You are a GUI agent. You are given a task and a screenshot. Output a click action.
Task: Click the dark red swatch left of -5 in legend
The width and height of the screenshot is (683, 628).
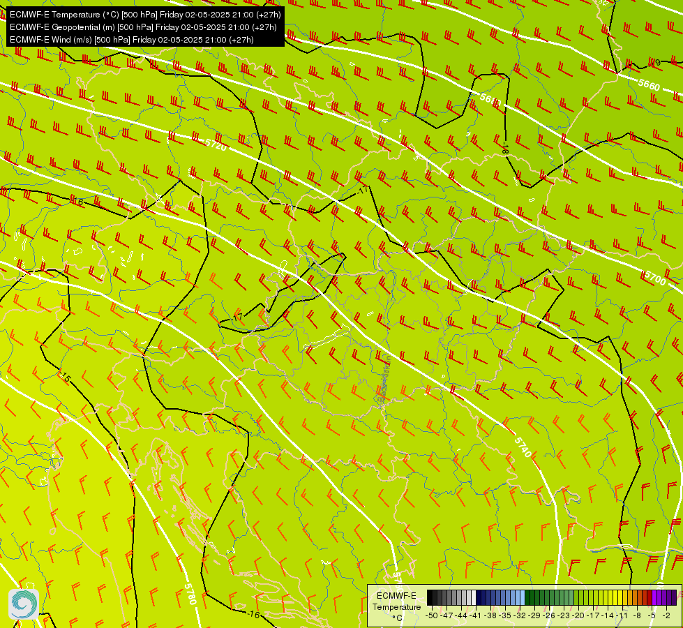pyautogui.click(x=650, y=597)
